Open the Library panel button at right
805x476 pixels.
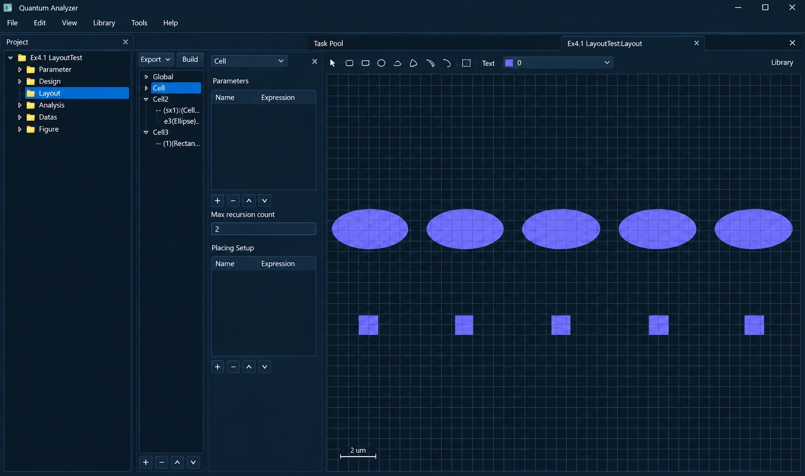click(x=782, y=63)
